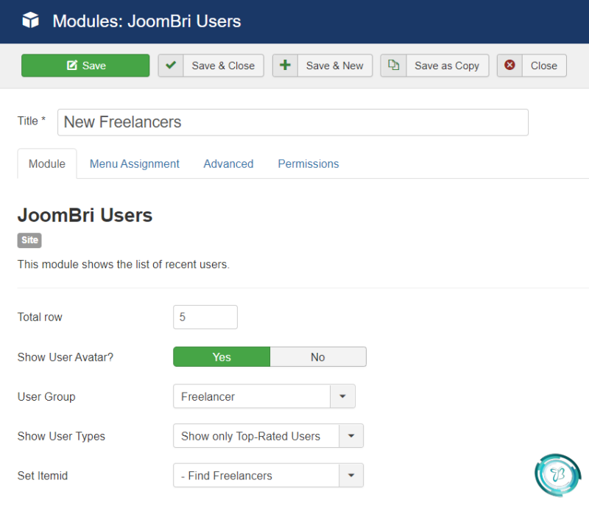
Task: Click the green checkmark icon beside Save & Close
Action: pyautogui.click(x=171, y=66)
